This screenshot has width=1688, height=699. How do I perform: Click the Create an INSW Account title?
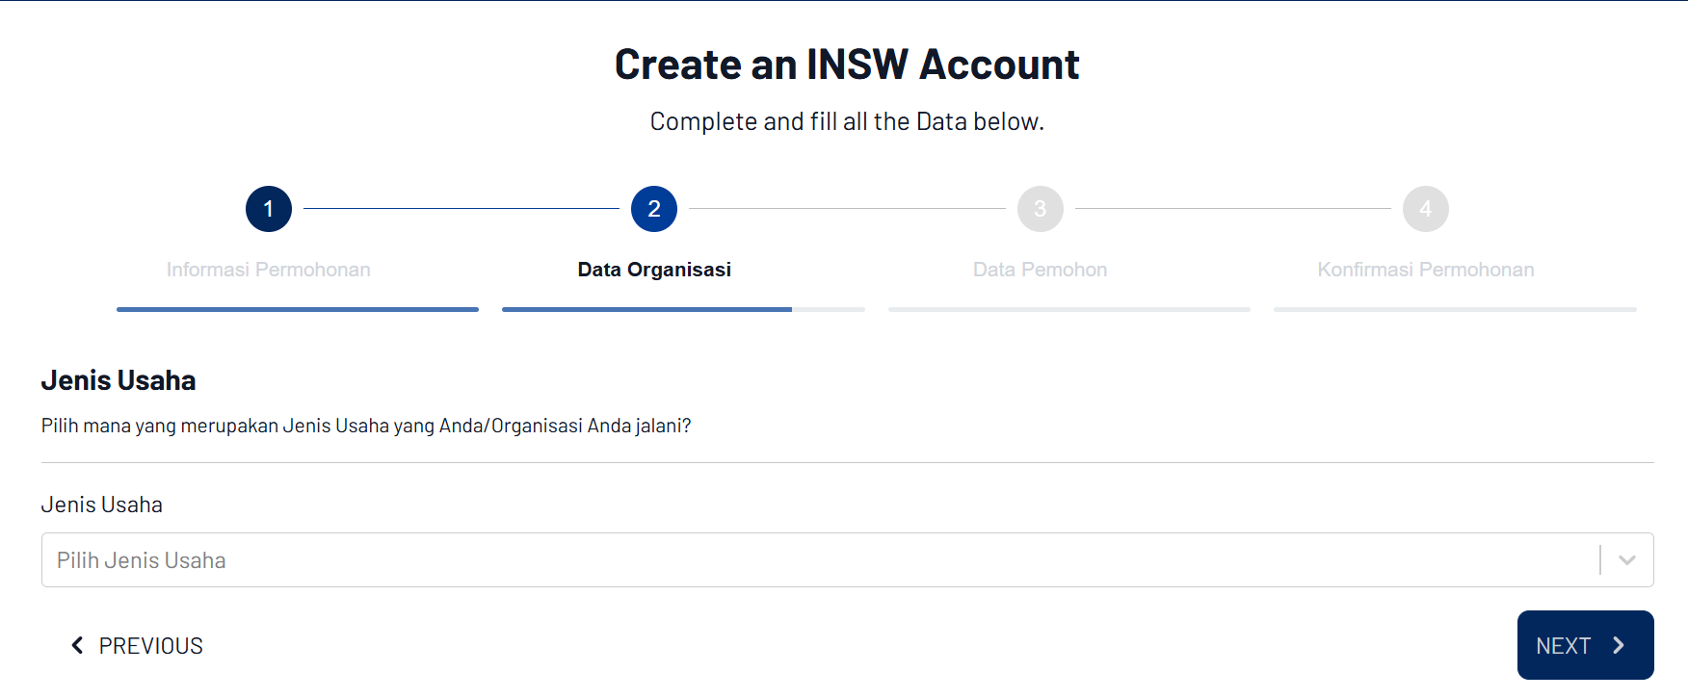coord(847,65)
